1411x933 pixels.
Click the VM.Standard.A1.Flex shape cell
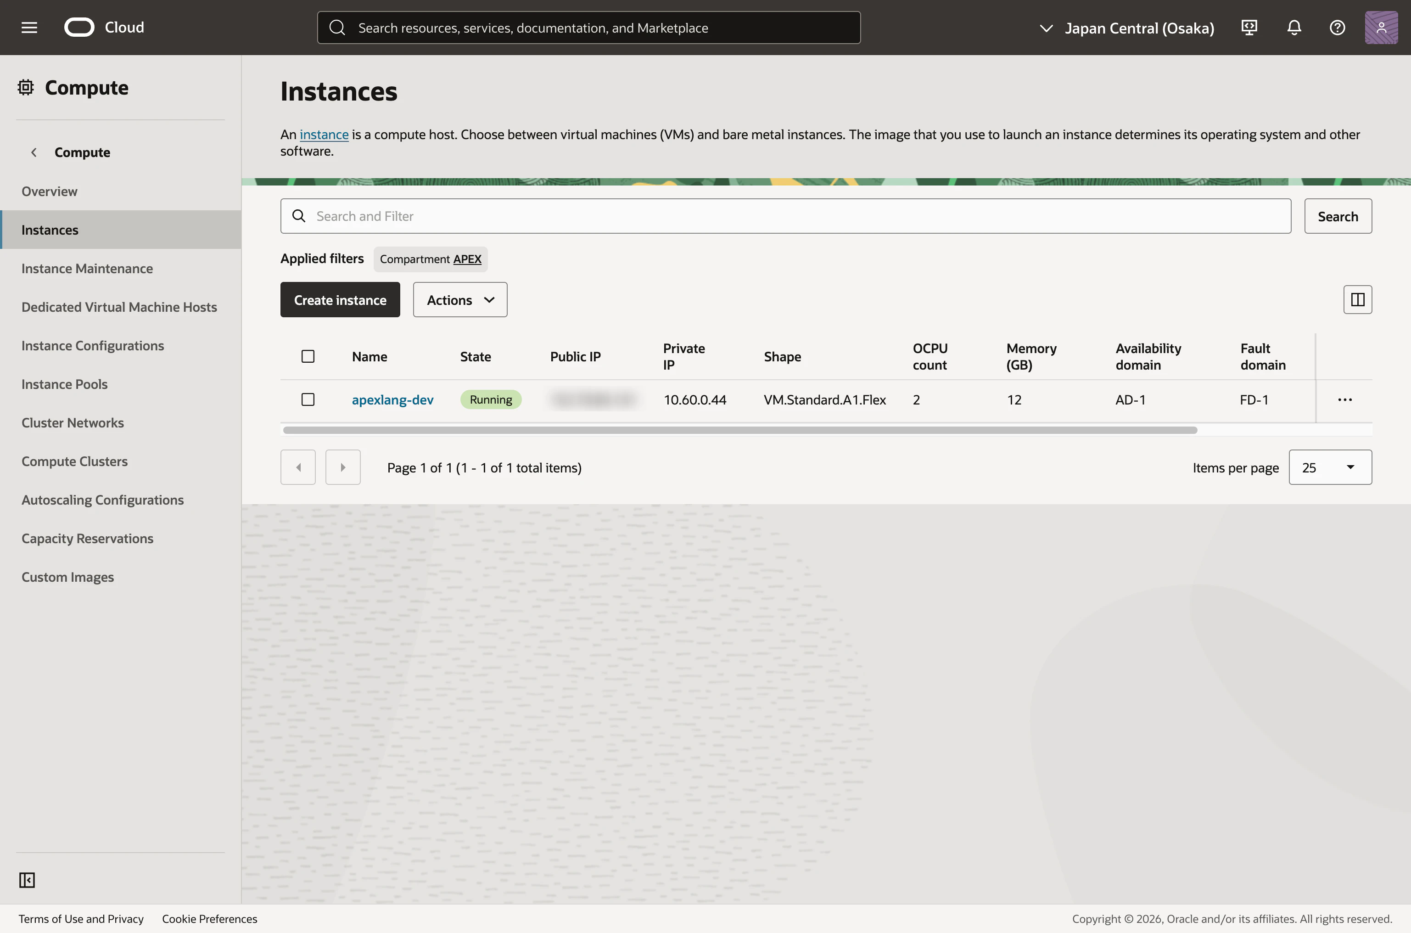click(824, 400)
